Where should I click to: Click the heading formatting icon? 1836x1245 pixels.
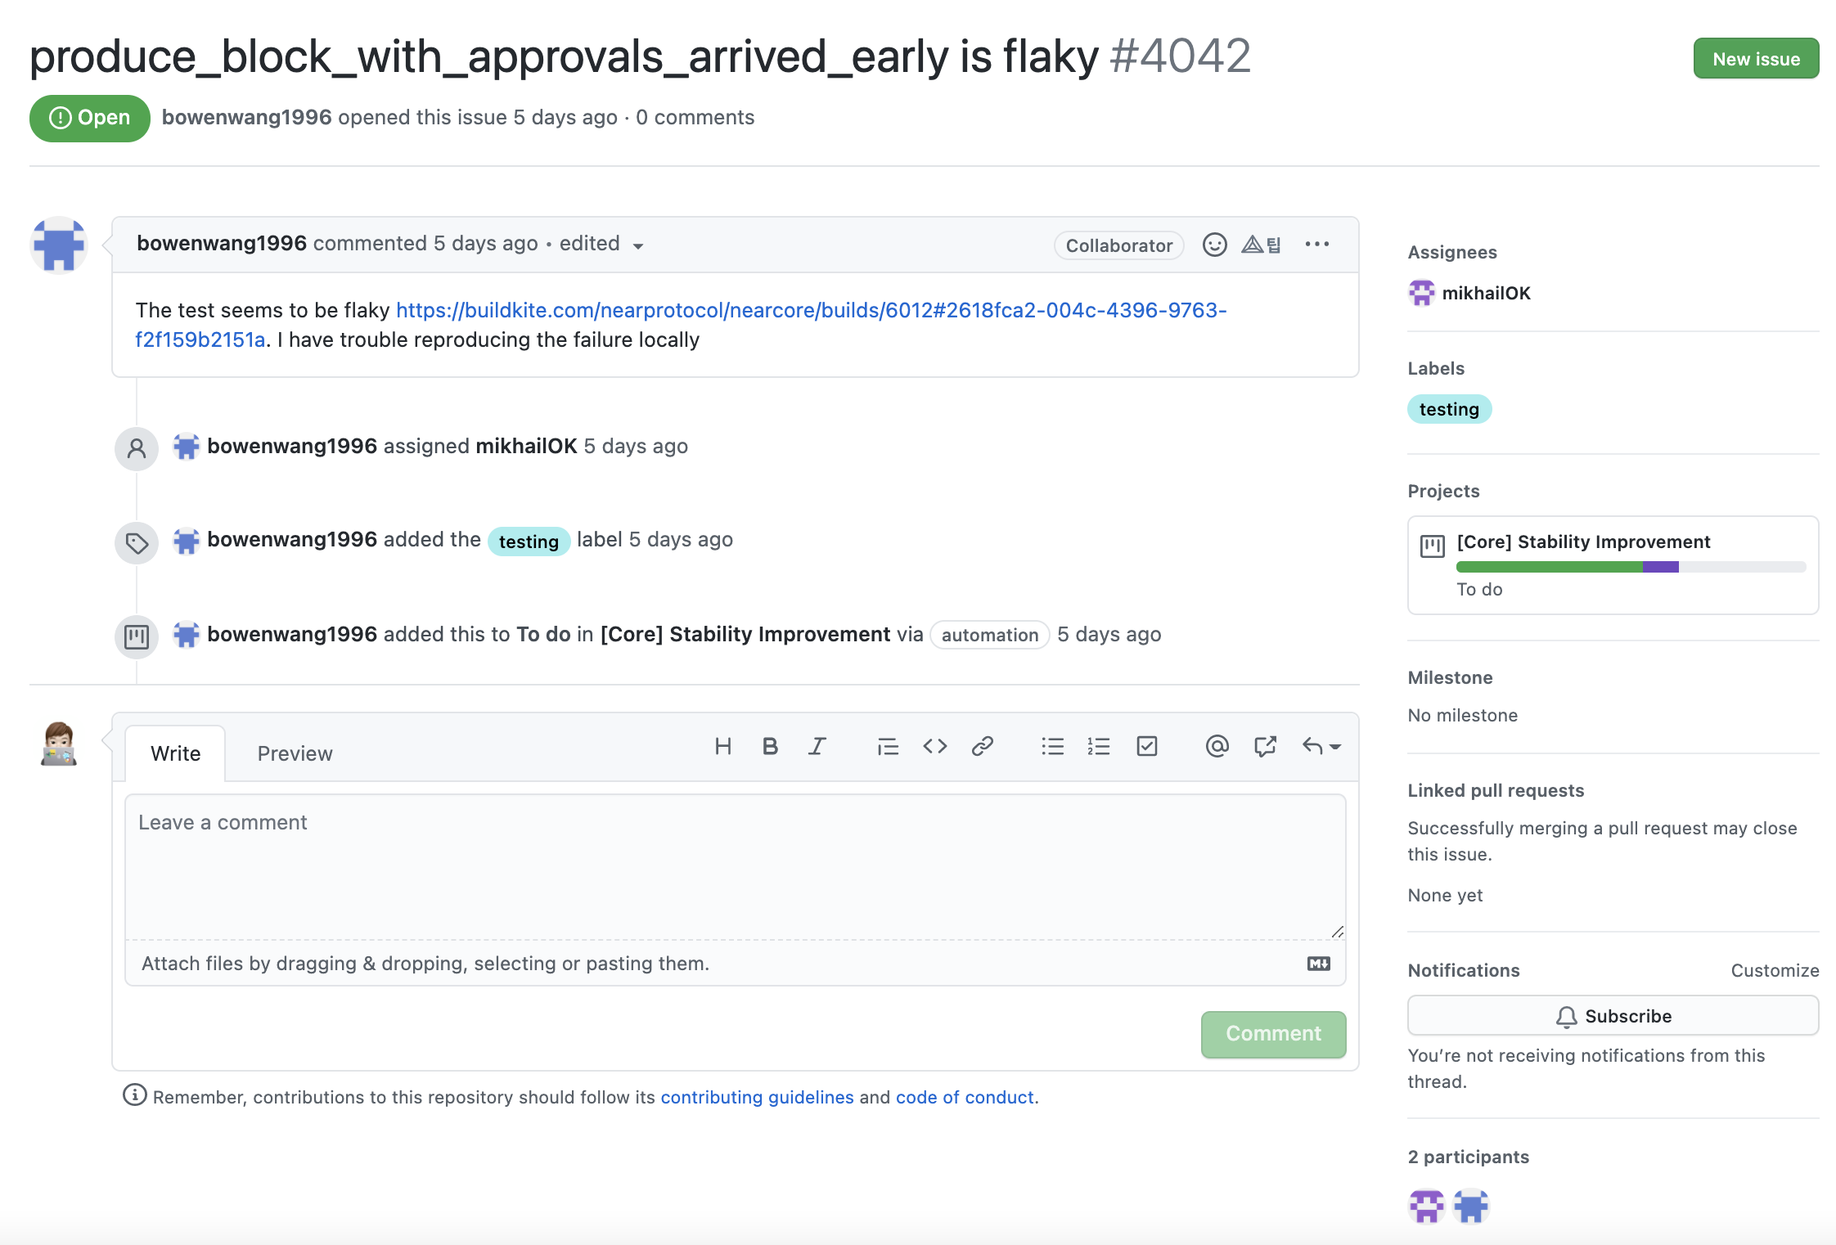(x=722, y=746)
